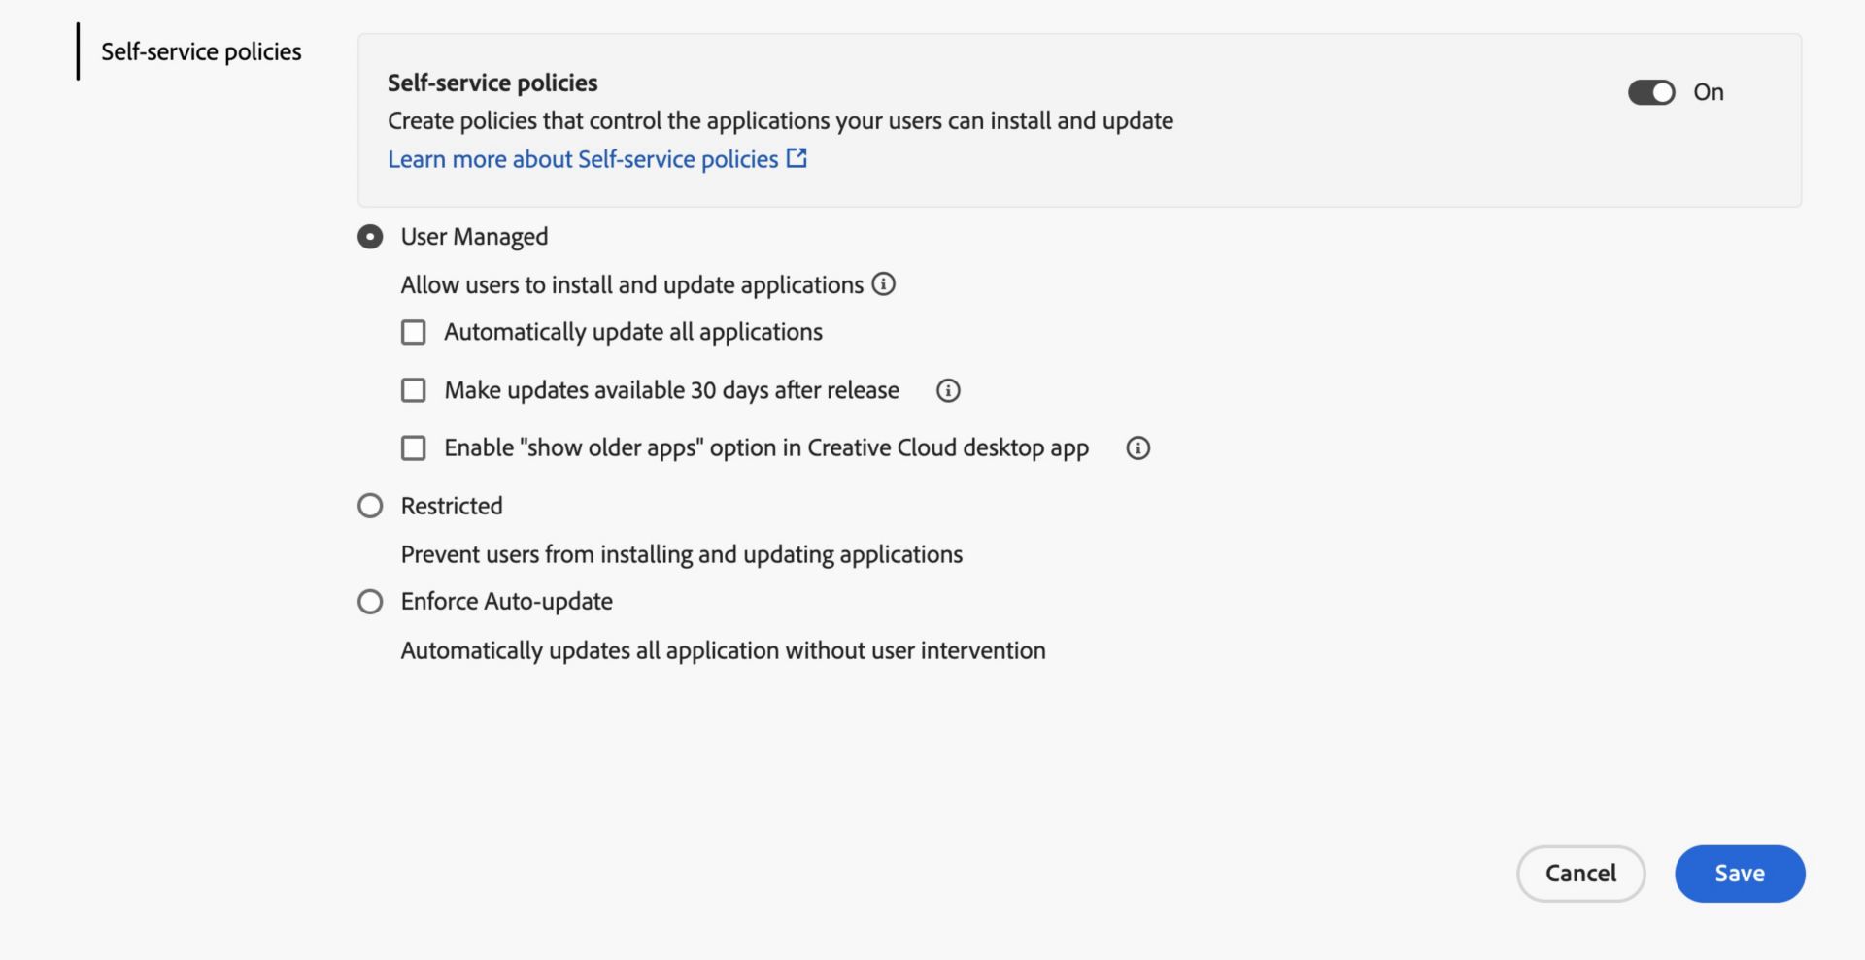The width and height of the screenshot is (1865, 960).
Task: Select the Enforce Auto-update radio option
Action: [x=370, y=602]
